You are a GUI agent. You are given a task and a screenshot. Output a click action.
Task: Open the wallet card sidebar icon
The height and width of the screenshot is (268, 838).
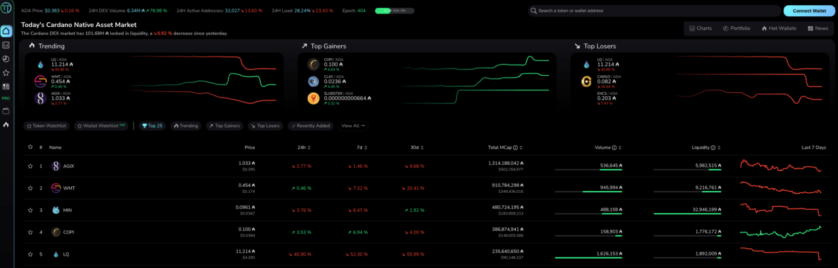coord(6,110)
